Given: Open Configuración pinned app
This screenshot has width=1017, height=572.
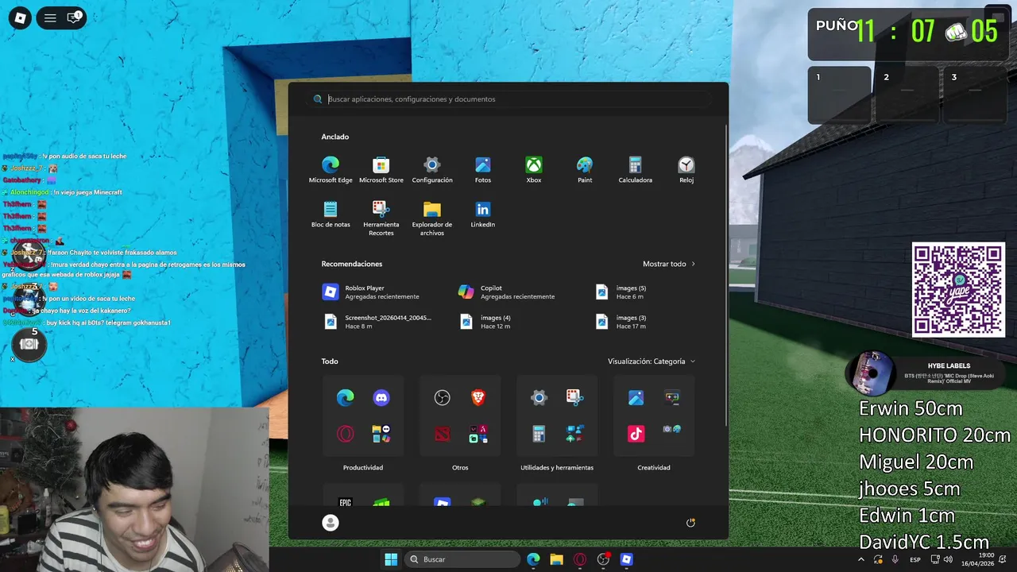Looking at the screenshot, I should (x=432, y=170).
